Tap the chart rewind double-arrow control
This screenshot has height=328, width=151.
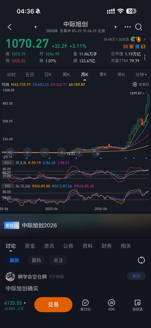pyautogui.click(x=10, y=153)
